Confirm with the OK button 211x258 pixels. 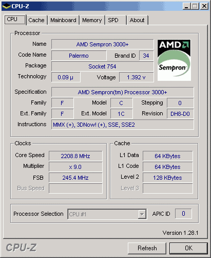click(188, 248)
